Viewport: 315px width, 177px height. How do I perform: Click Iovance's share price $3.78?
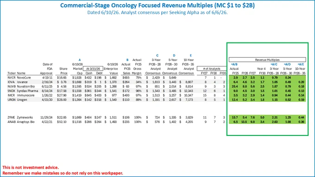point(62,82)
